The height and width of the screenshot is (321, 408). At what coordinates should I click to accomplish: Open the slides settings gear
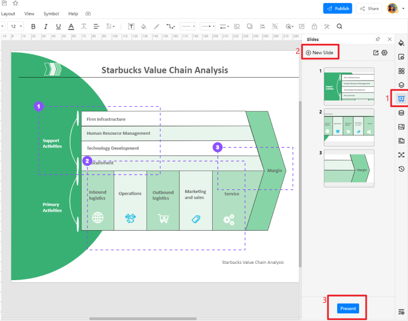coord(385,53)
